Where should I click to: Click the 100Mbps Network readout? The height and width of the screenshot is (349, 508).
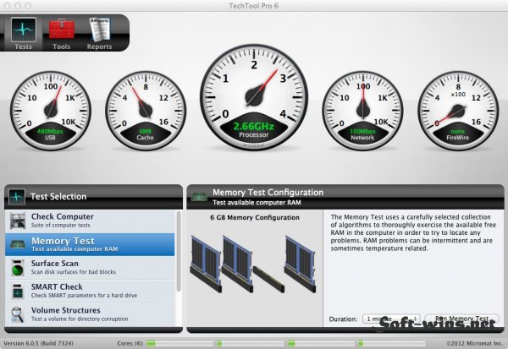(362, 131)
